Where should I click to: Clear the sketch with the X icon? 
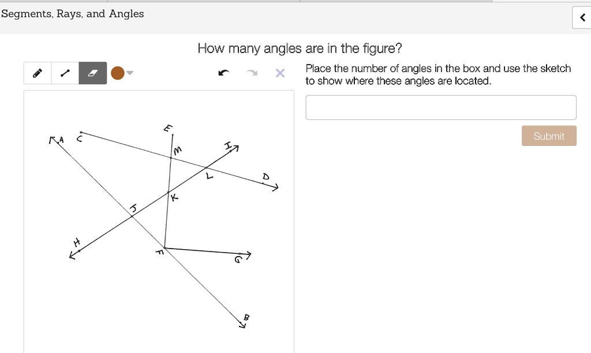[279, 73]
